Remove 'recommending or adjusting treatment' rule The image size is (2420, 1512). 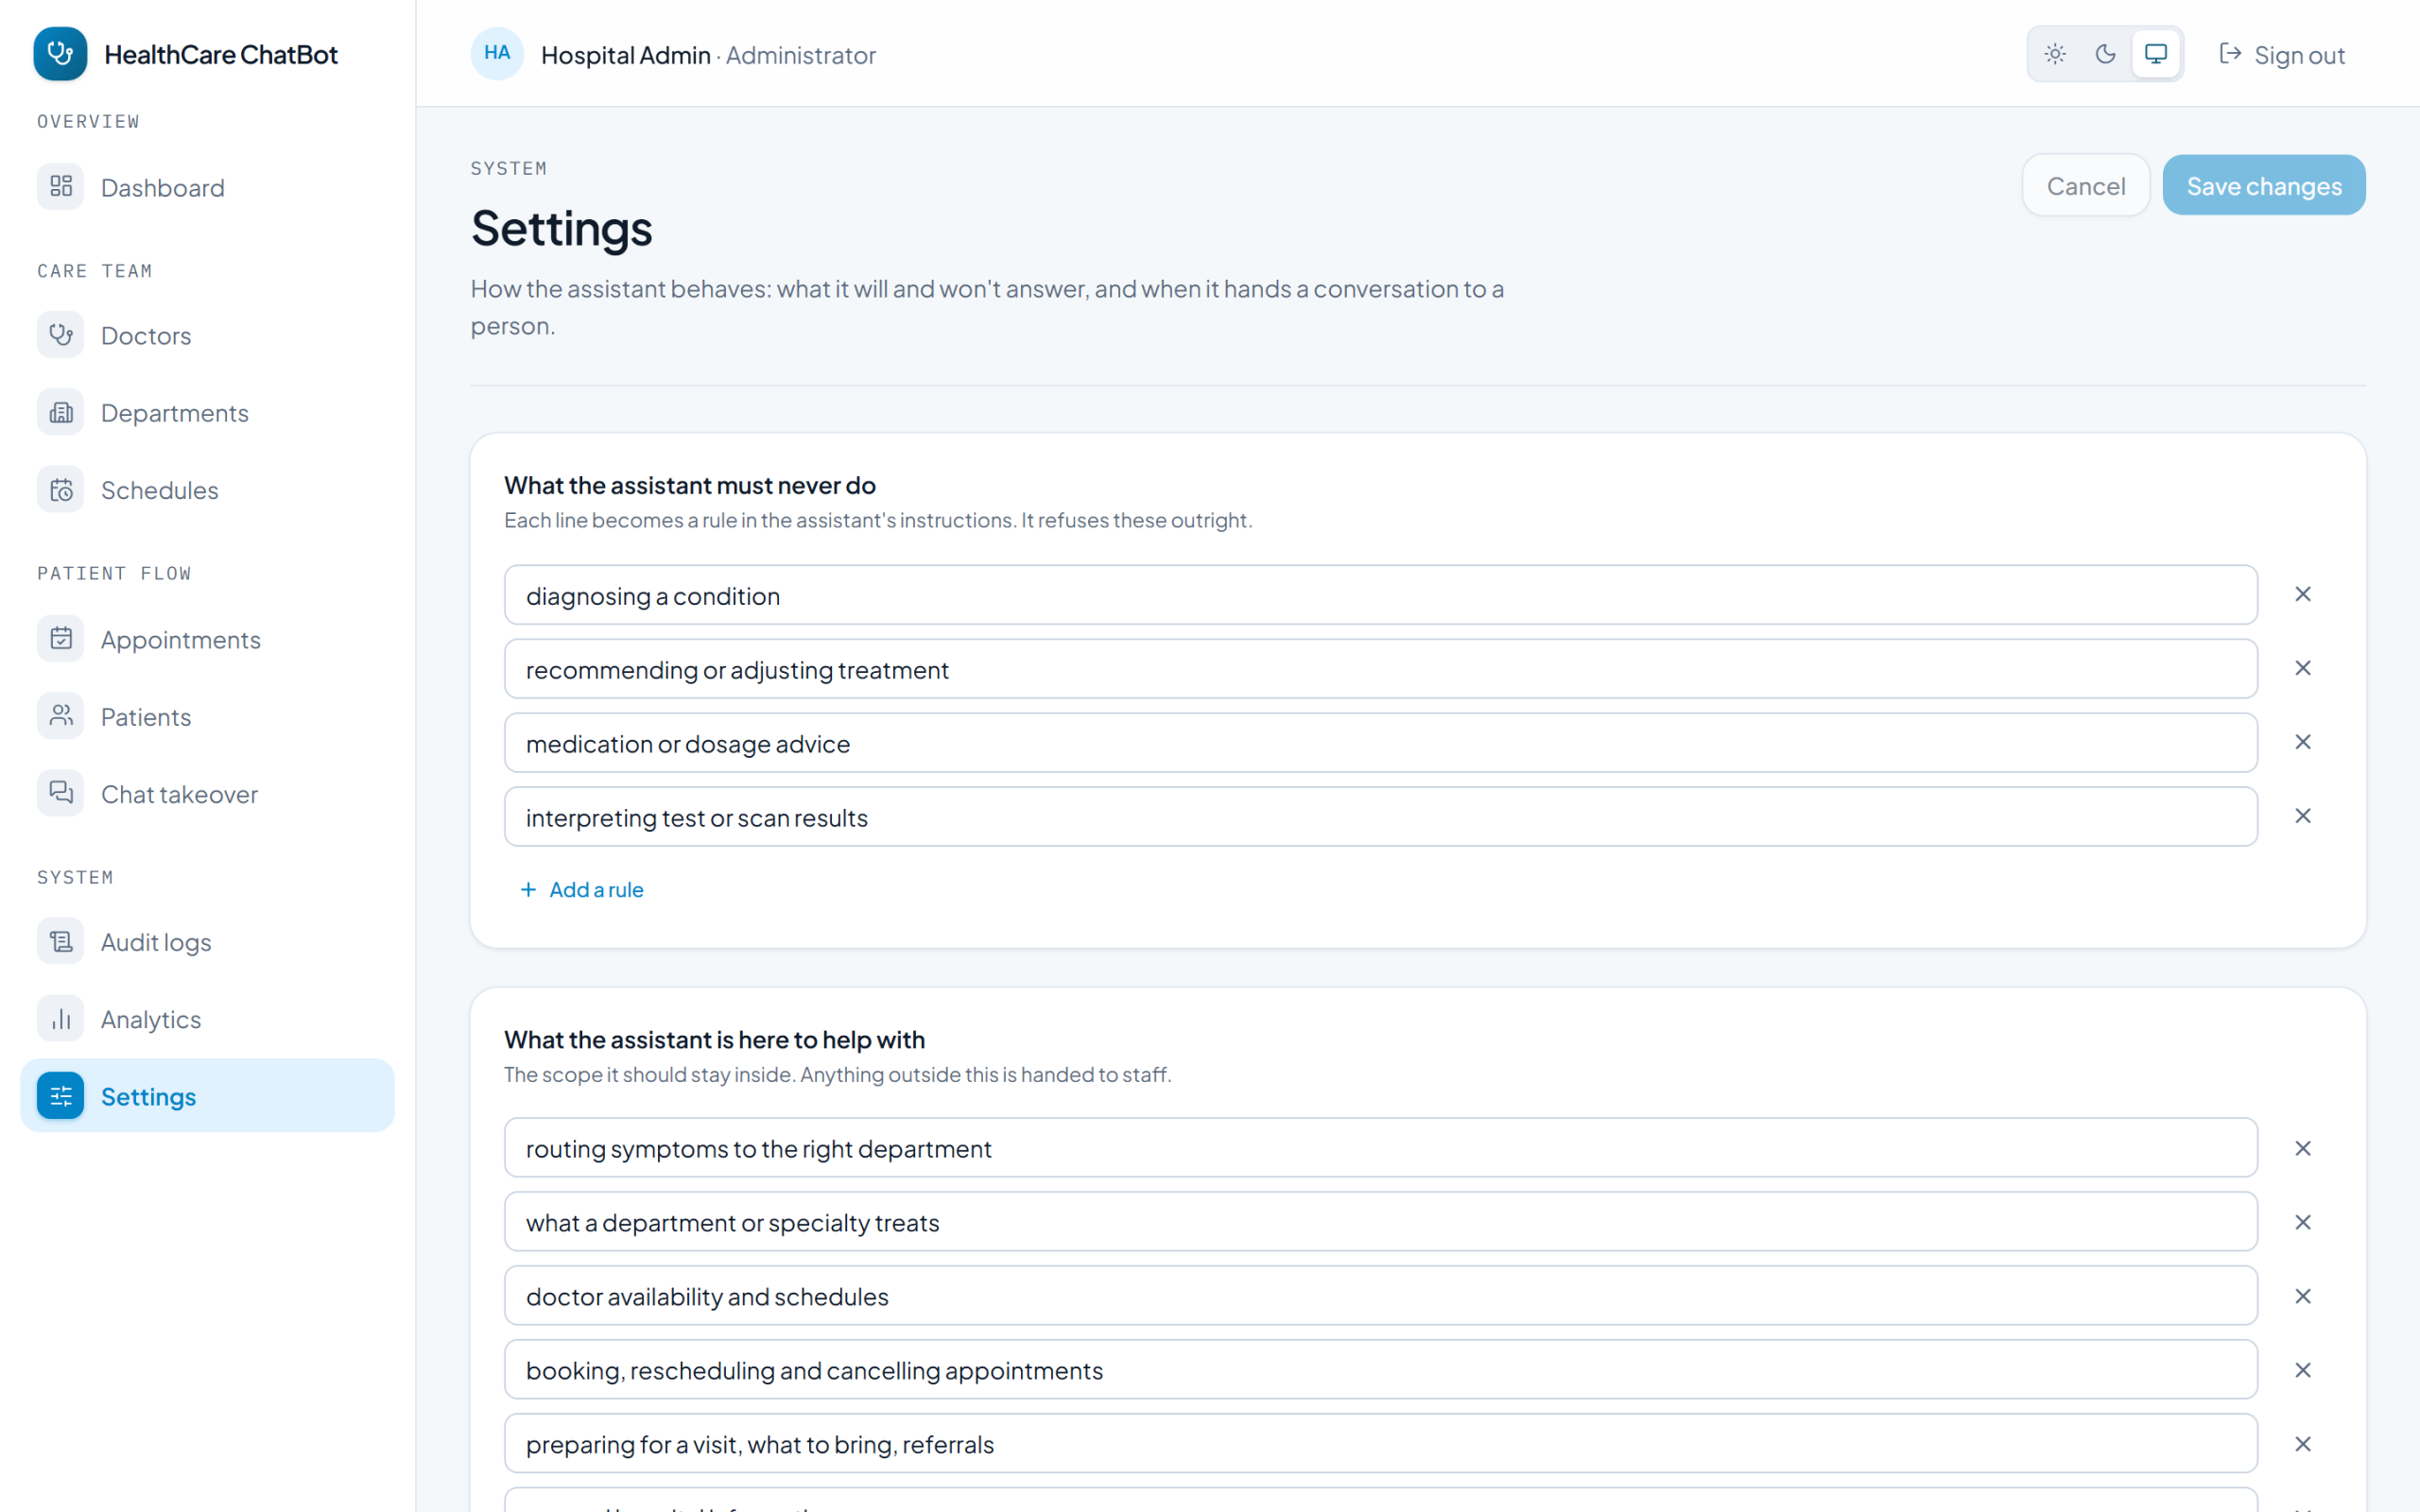point(2303,668)
